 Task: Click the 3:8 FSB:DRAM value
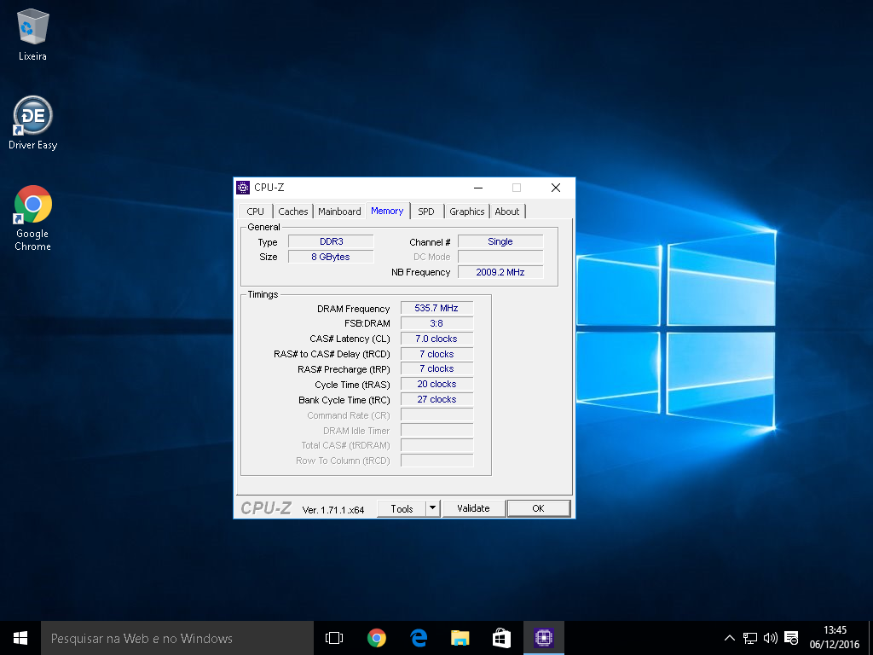tap(437, 323)
